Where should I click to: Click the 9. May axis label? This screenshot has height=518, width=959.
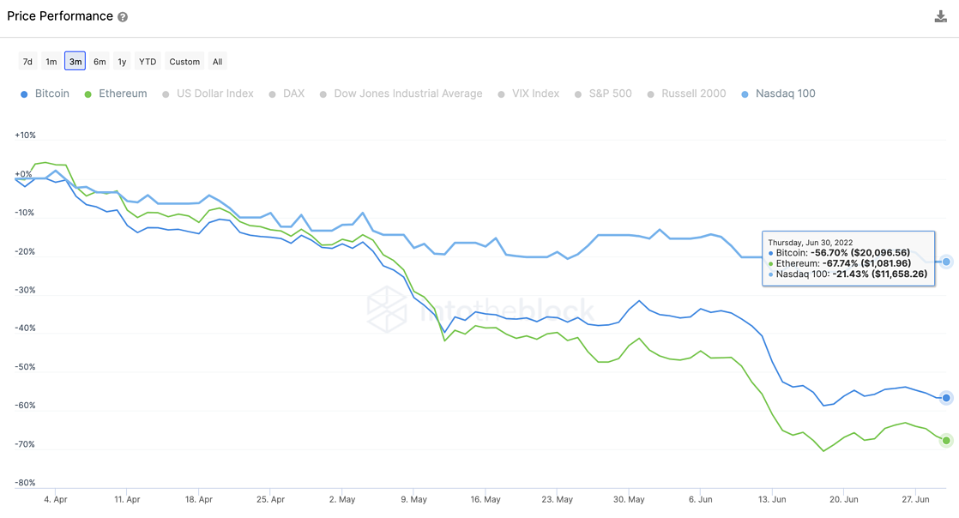click(x=414, y=499)
